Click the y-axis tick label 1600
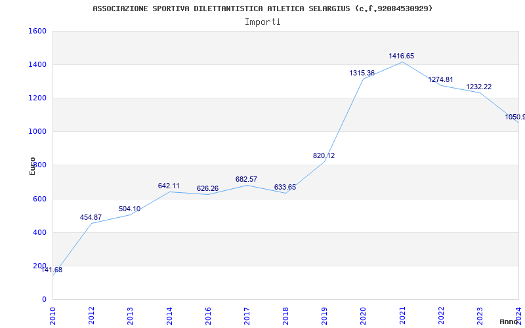525x328 pixels. tap(37, 31)
